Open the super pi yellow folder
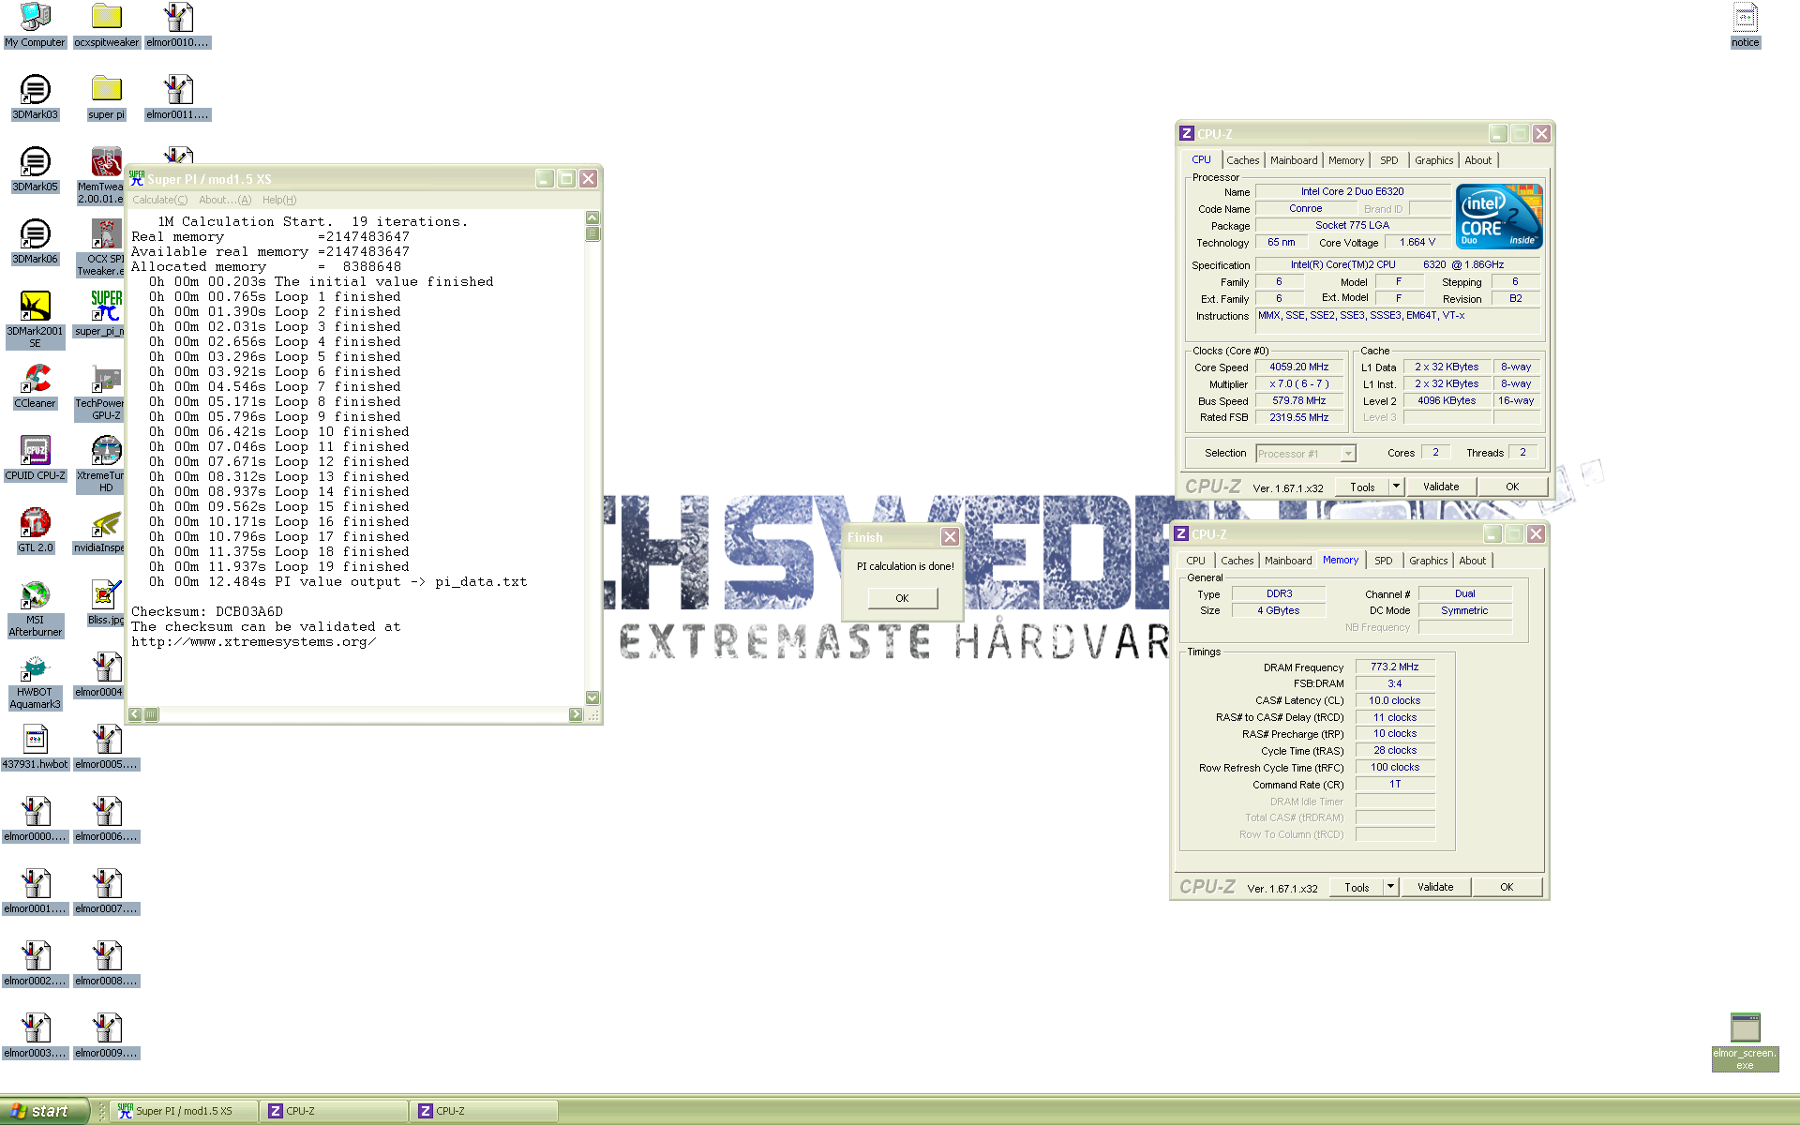Screen dimensions: 1800x1125 point(106,97)
